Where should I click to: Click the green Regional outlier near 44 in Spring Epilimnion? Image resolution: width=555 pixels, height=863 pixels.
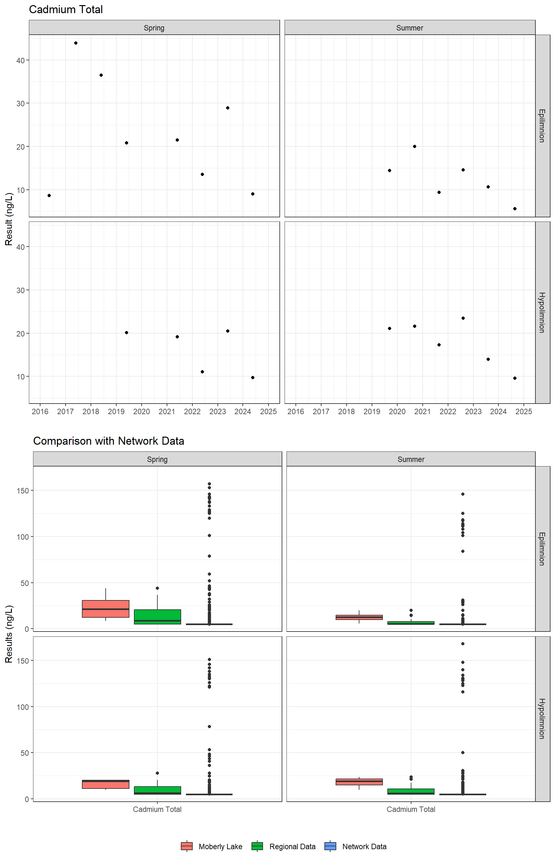157,588
